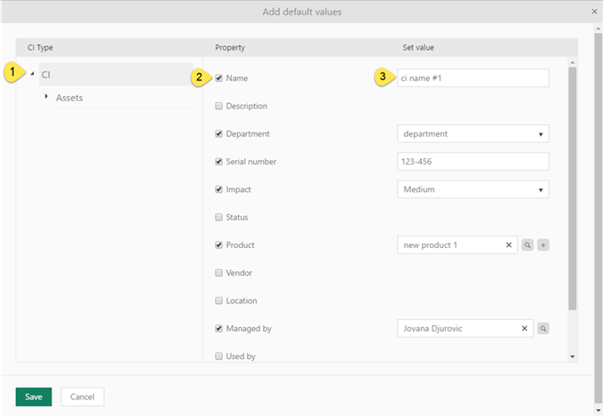Viewport: 603px width, 416px height.
Task: Open the Department dropdown
Action: pyautogui.click(x=472, y=134)
